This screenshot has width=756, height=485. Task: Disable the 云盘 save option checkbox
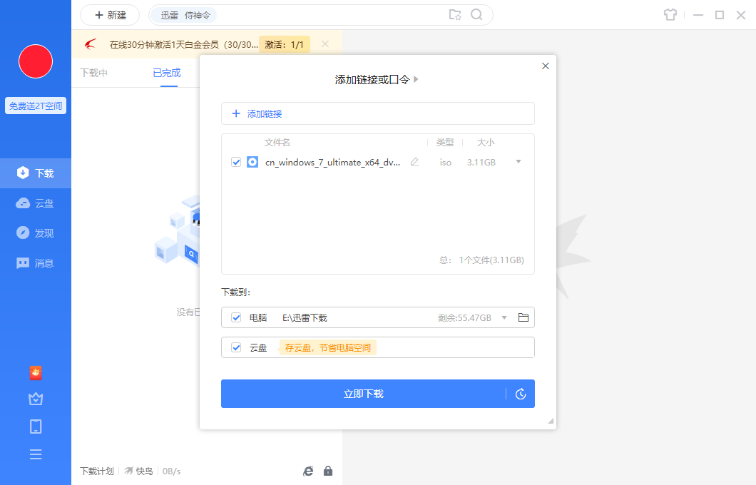[x=236, y=347]
